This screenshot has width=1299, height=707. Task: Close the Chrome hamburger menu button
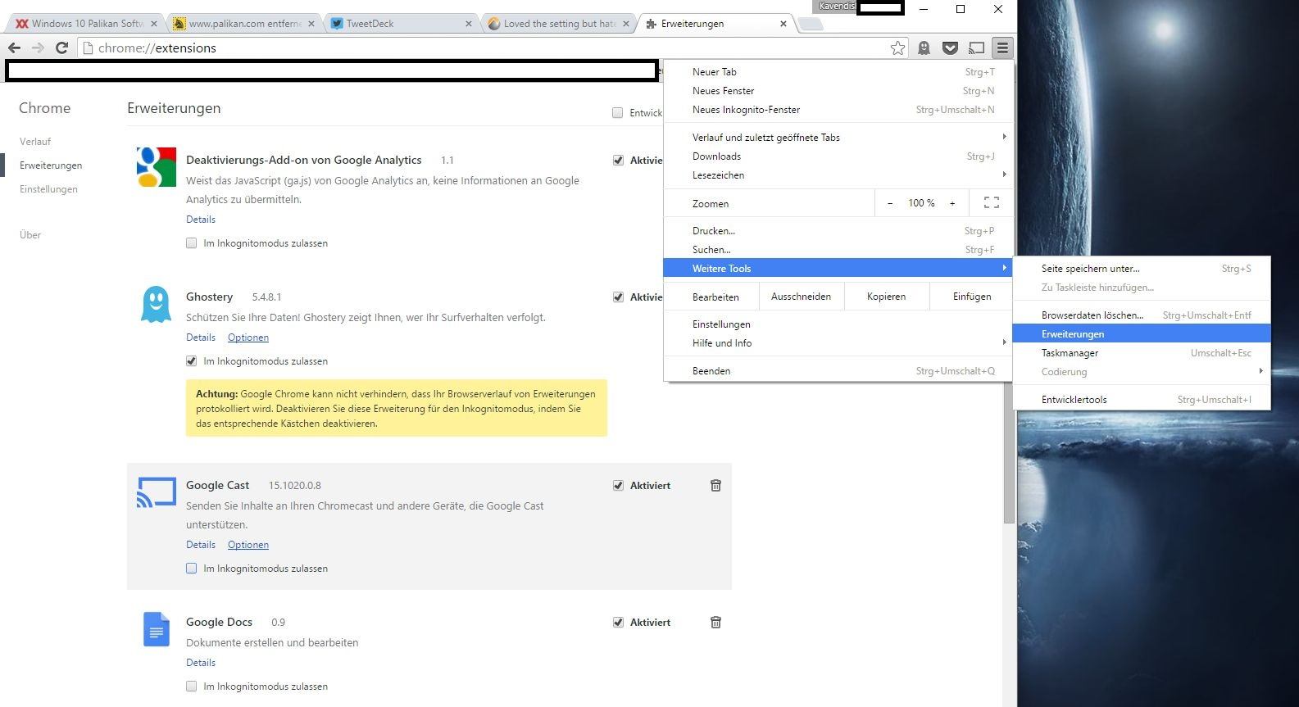pyautogui.click(x=1002, y=48)
